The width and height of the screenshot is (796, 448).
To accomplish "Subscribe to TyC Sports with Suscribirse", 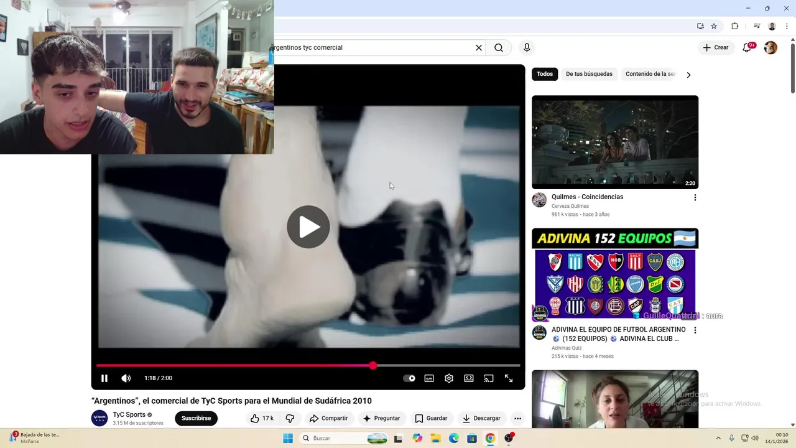I will 196,418.
